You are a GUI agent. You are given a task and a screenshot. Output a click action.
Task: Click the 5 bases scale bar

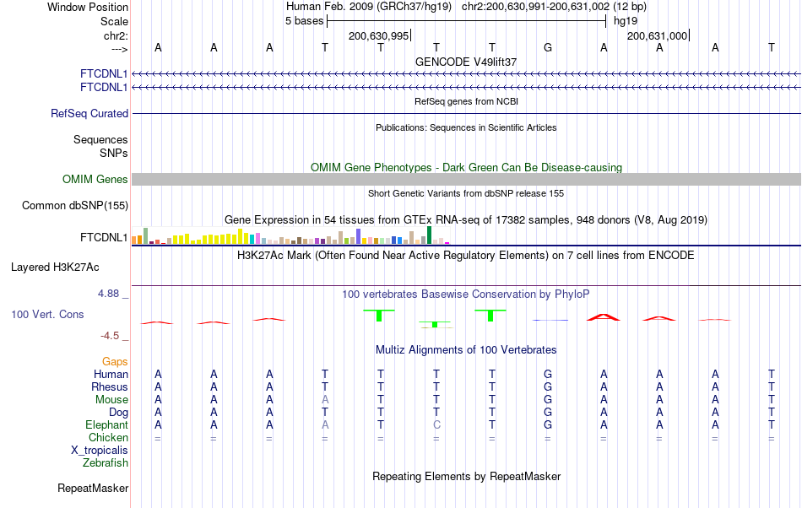click(x=466, y=21)
